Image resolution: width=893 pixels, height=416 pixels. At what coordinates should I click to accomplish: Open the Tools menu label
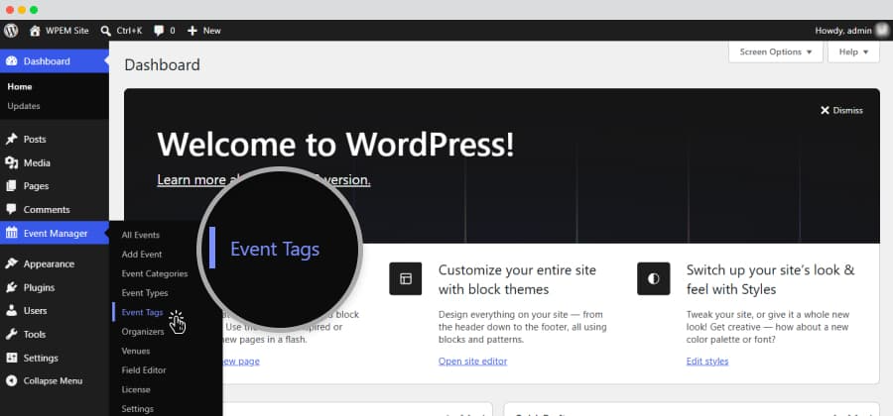(x=35, y=334)
